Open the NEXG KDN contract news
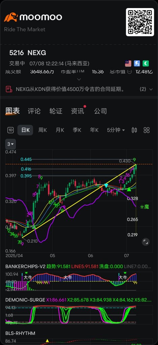The height and width of the screenshot is (345, 158). tap(70, 89)
